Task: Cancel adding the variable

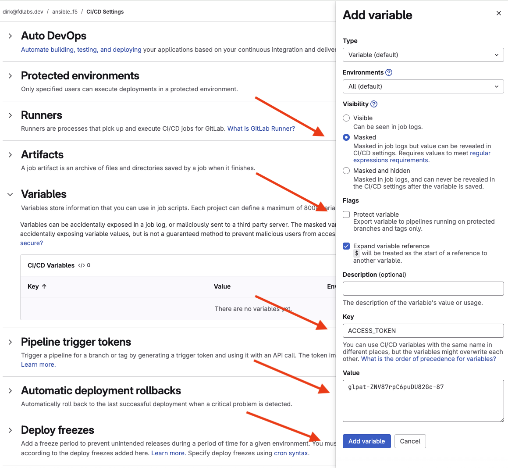Action: [x=410, y=441]
